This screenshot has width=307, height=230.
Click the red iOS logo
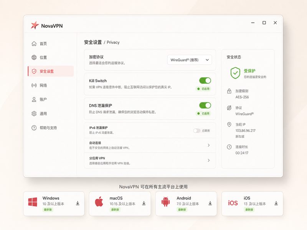pyautogui.click(x=233, y=203)
